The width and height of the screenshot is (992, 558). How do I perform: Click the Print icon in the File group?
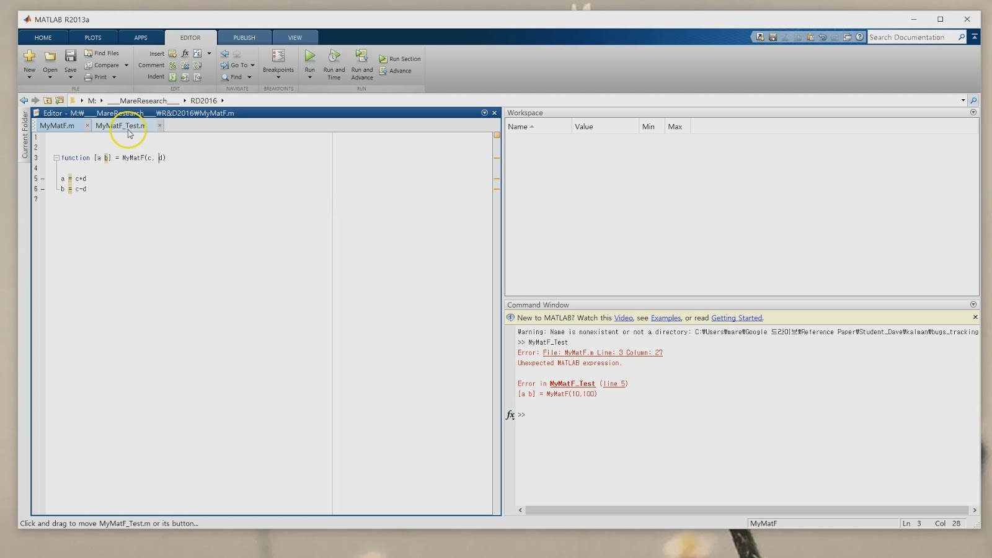(88, 77)
